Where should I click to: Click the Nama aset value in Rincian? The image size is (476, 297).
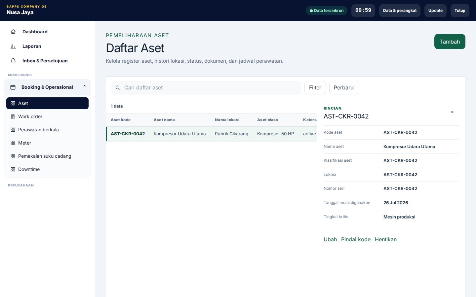coord(409,147)
